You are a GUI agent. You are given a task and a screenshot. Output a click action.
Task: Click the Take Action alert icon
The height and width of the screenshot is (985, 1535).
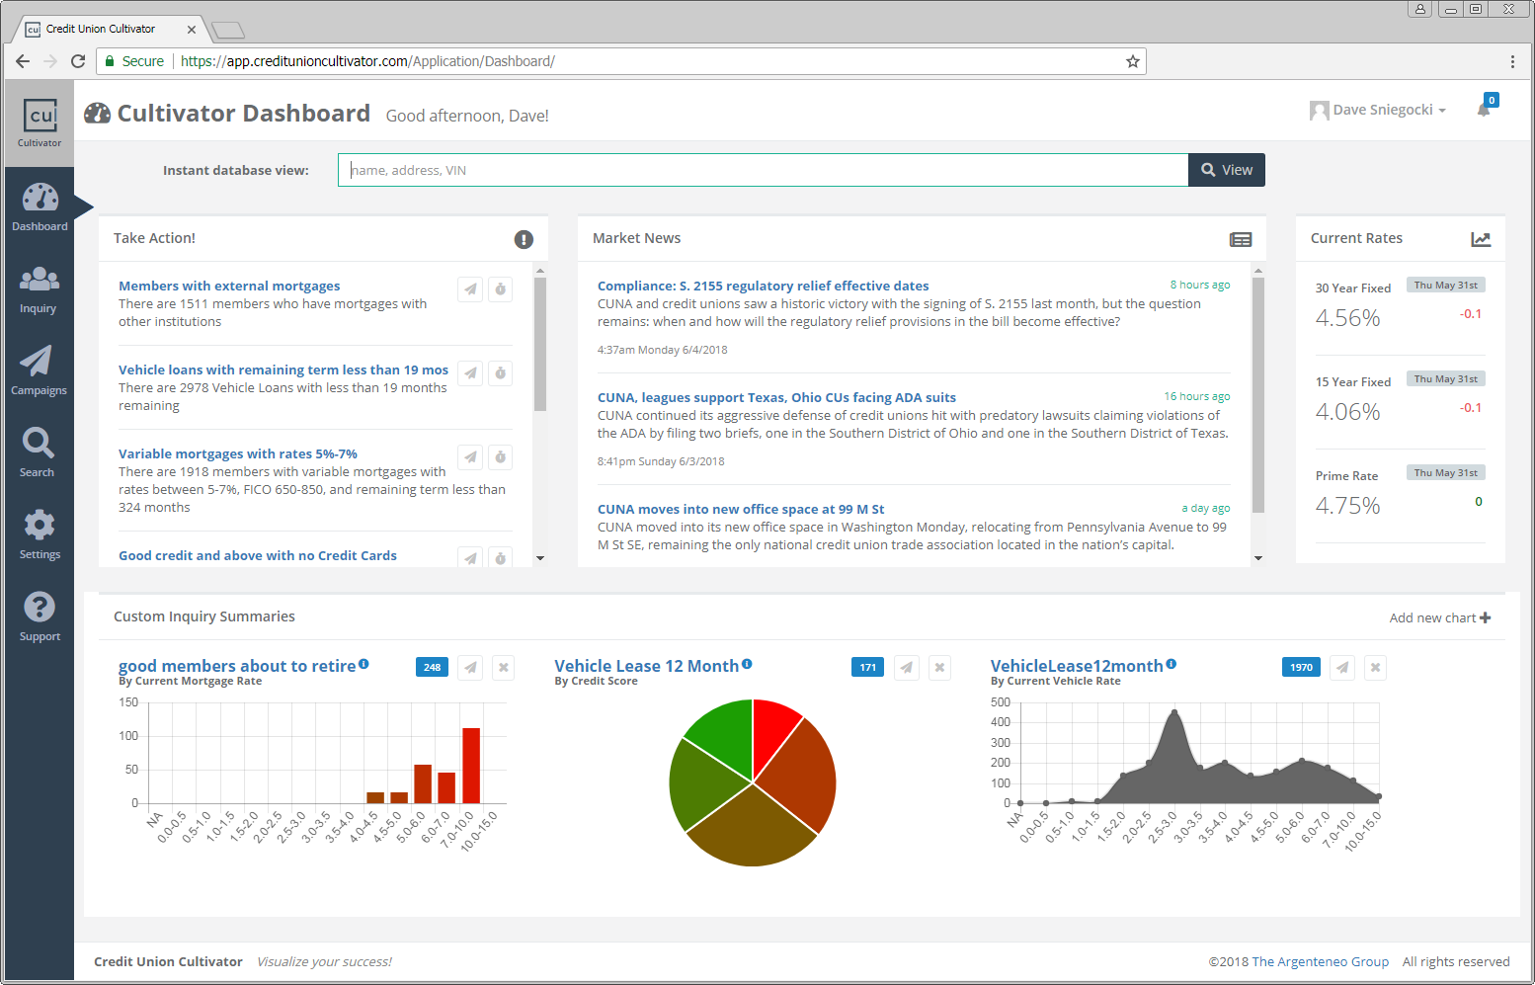tap(524, 239)
